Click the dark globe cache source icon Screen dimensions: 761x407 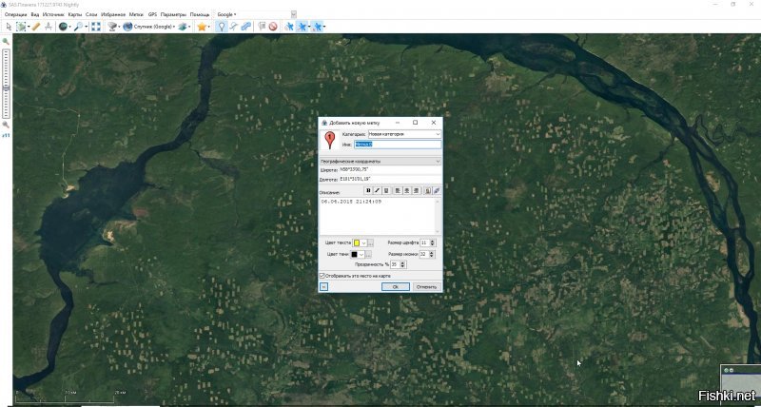coord(63,27)
